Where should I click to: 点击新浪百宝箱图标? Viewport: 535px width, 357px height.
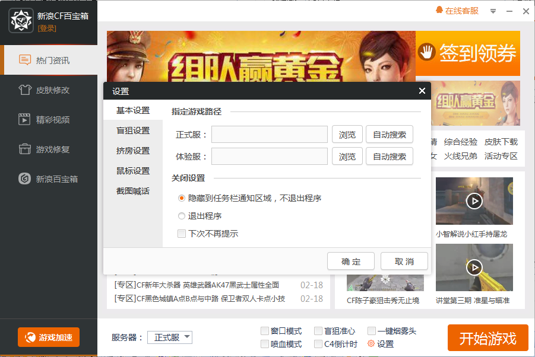48,179
